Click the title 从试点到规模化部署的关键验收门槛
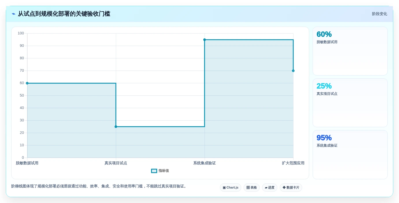Screen dimensions: 399x203 coord(64,14)
